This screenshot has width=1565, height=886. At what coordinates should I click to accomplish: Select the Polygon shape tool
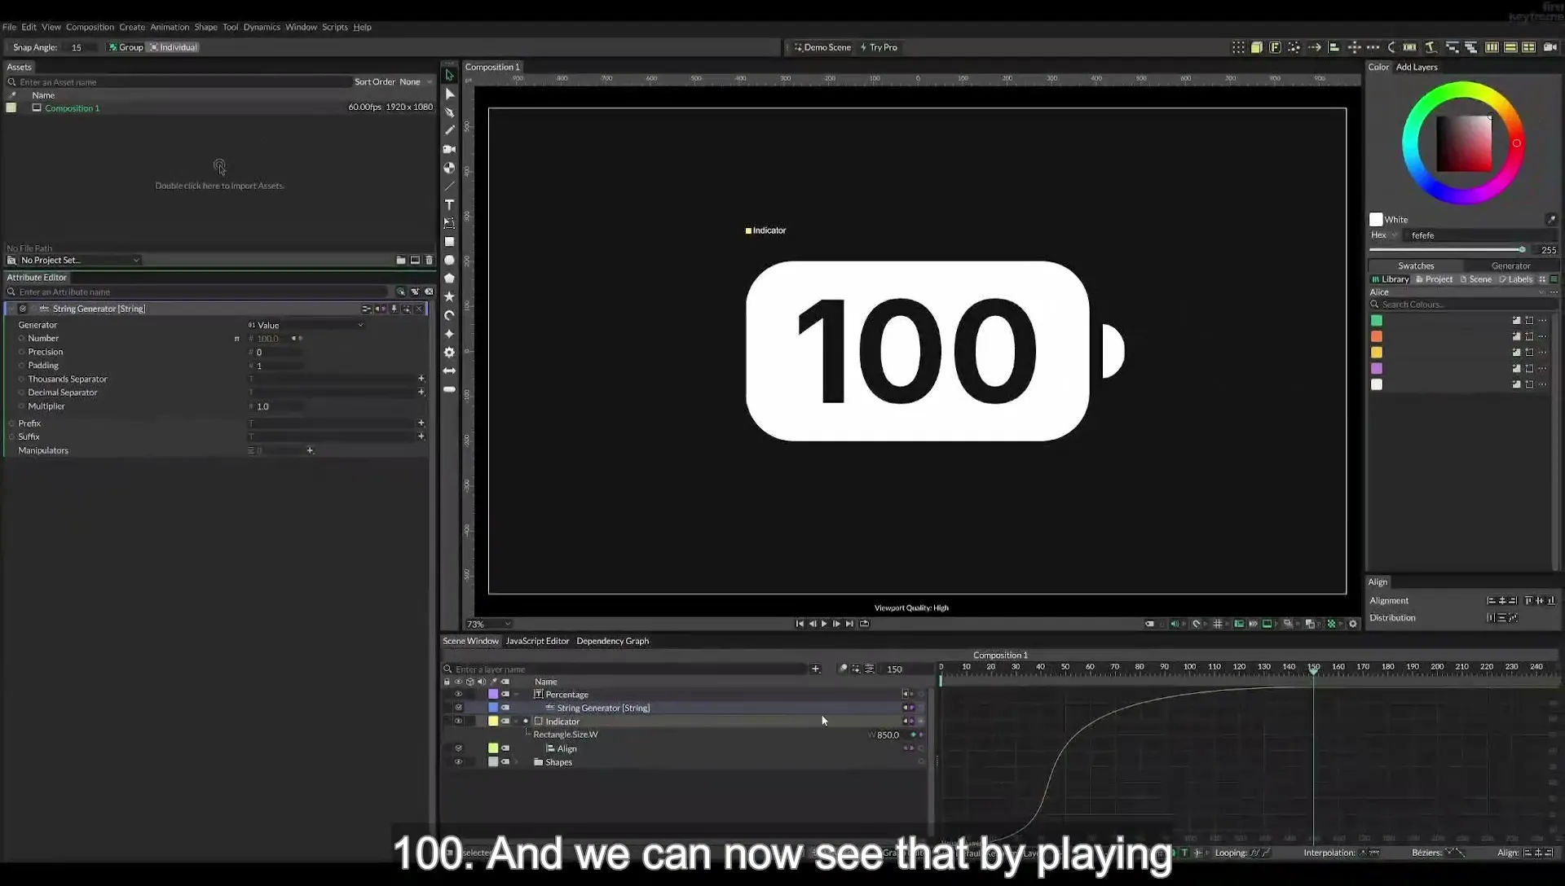point(449,279)
